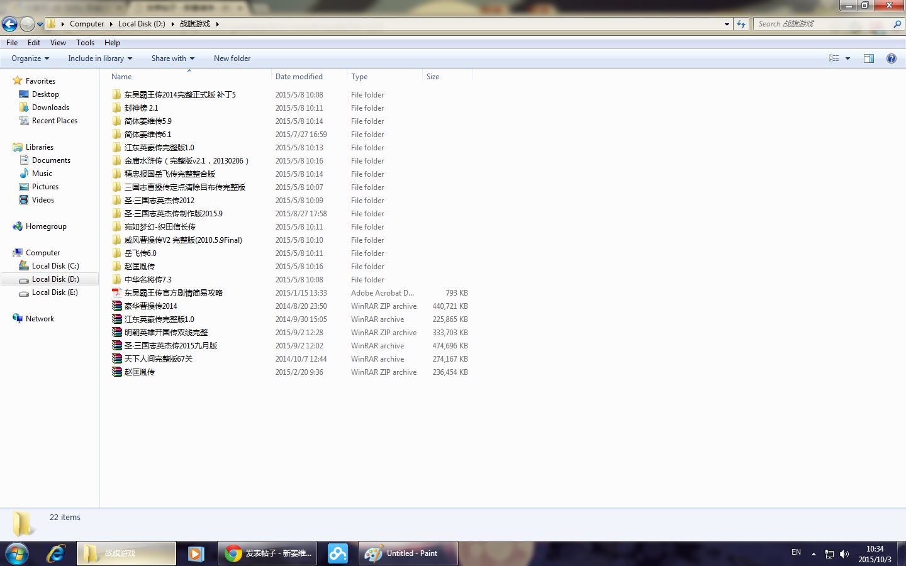Image resolution: width=906 pixels, height=566 pixels.
Task: Open the Help menu
Action: 112,43
